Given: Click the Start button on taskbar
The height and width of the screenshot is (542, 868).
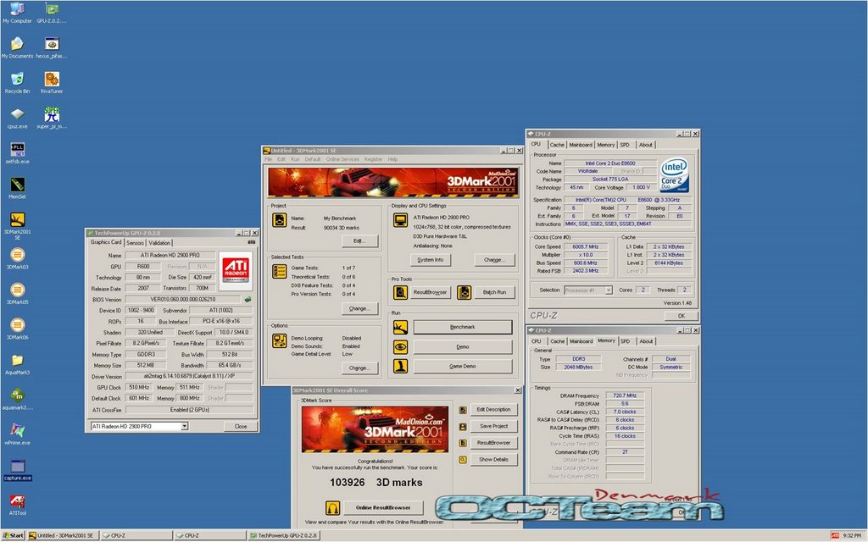Looking at the screenshot, I should 14,535.
